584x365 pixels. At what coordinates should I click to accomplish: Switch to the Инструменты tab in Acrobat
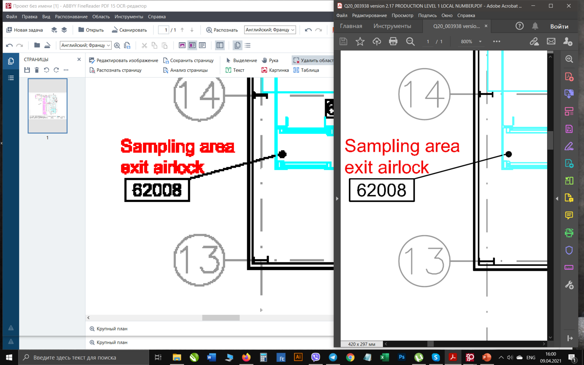pos(392,26)
